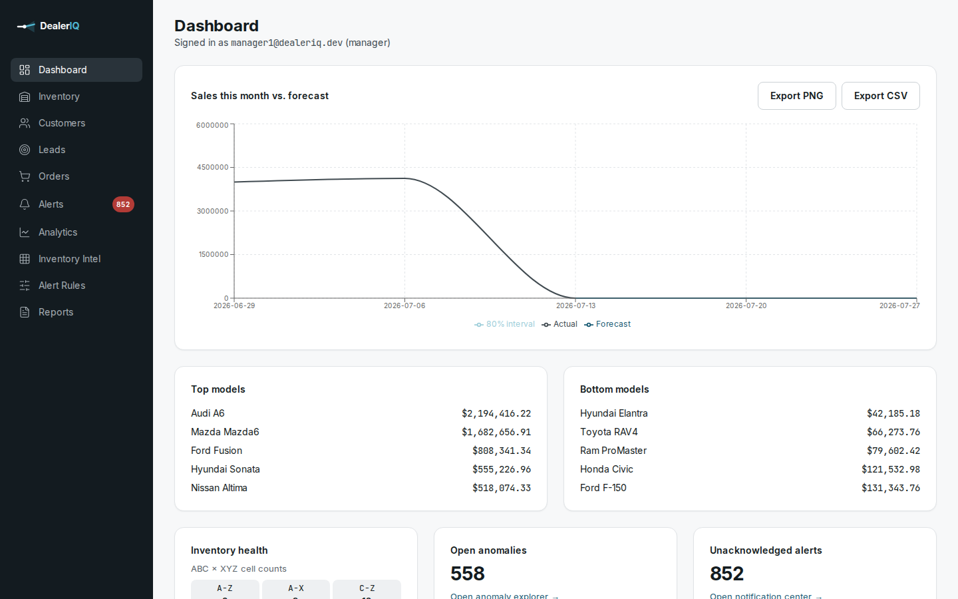Click the Ford F-150 entry
958x599 pixels.
[750, 488]
